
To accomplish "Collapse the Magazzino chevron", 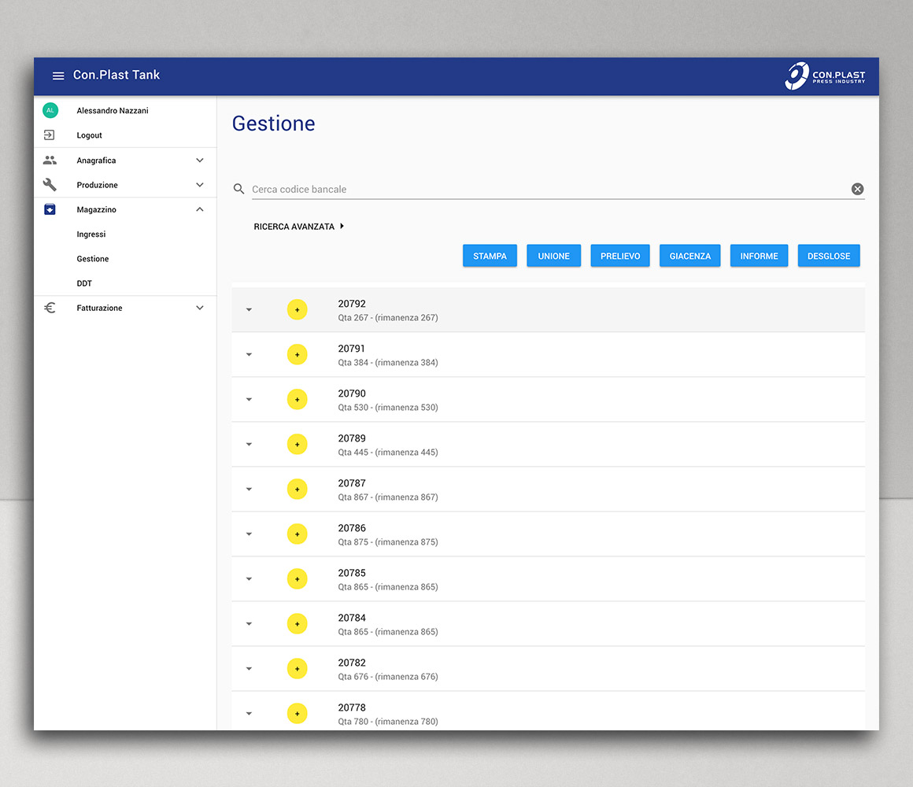I will (200, 209).
